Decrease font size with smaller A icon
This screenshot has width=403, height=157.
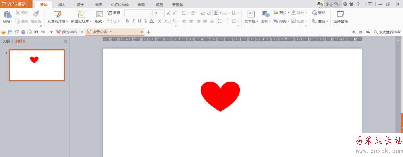174,13
